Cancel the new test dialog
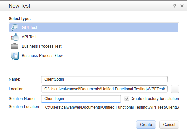Viewport: 187px width, 132px height. click(169, 125)
